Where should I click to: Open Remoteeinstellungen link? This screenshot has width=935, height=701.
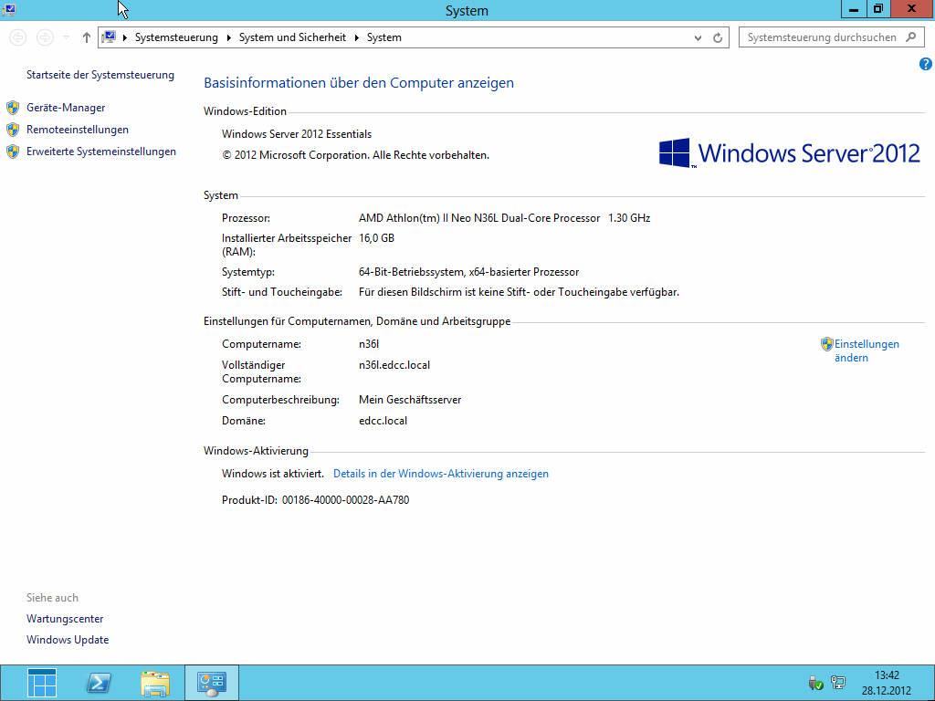click(78, 130)
